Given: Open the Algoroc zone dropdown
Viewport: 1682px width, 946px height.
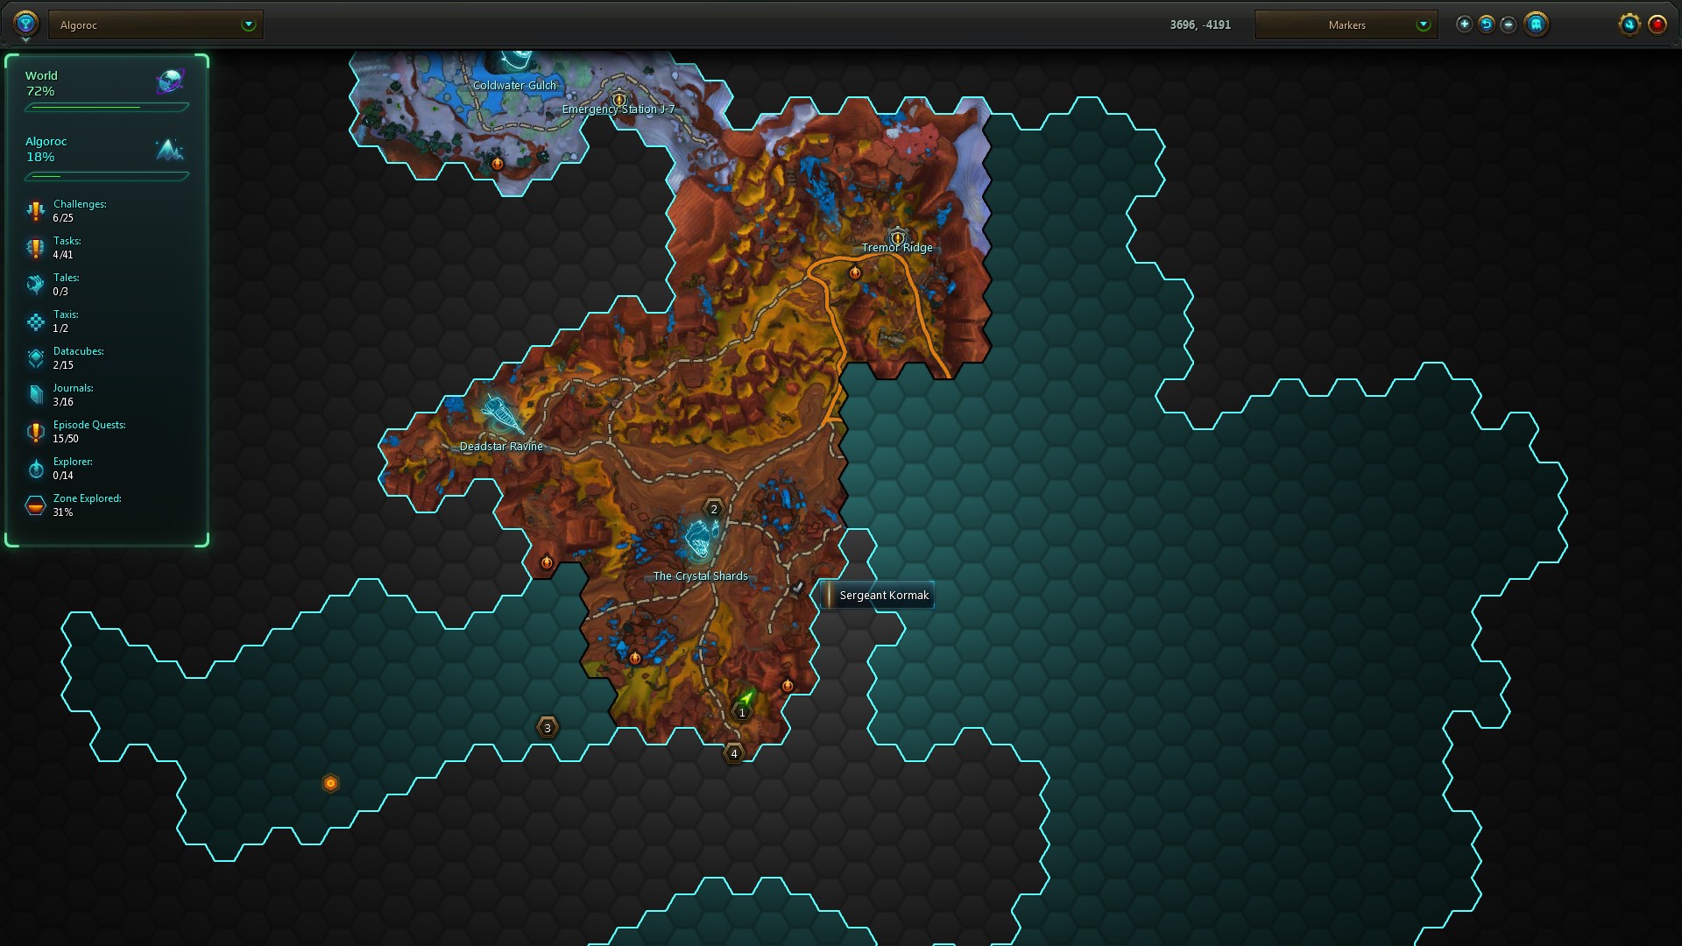Looking at the screenshot, I should [156, 25].
